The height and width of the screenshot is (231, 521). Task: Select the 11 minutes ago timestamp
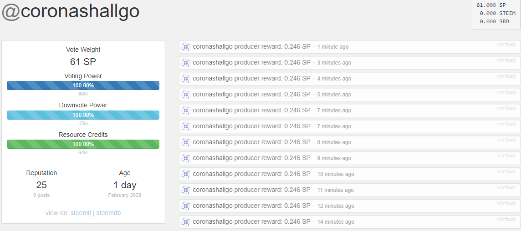(335, 190)
